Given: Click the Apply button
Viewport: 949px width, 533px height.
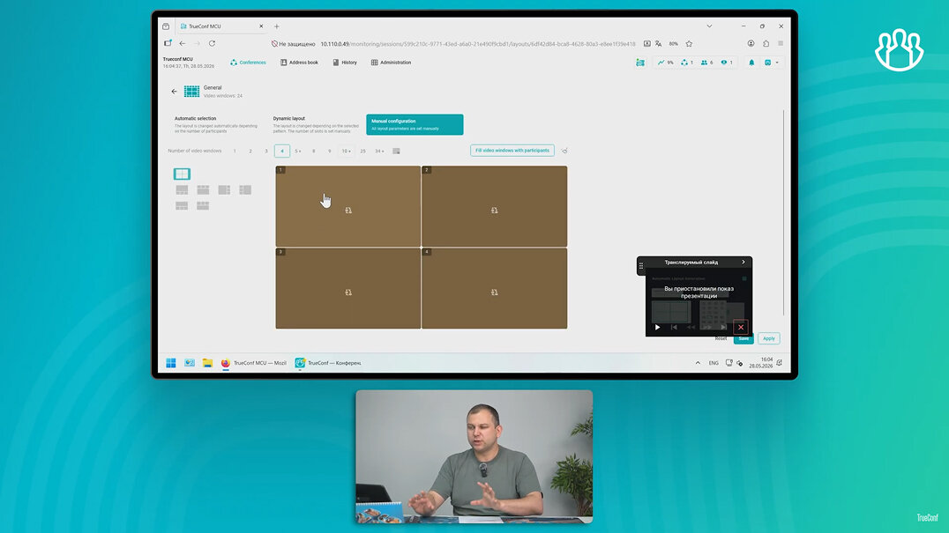Looking at the screenshot, I should [769, 338].
